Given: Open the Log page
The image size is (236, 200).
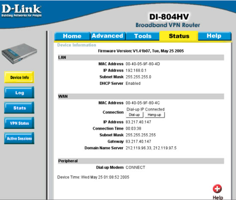Looking at the screenshot, I should (19, 92).
